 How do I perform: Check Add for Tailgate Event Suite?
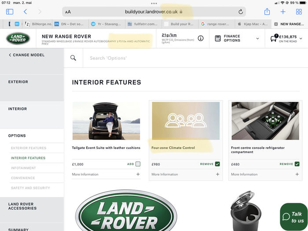pyautogui.click(x=138, y=164)
